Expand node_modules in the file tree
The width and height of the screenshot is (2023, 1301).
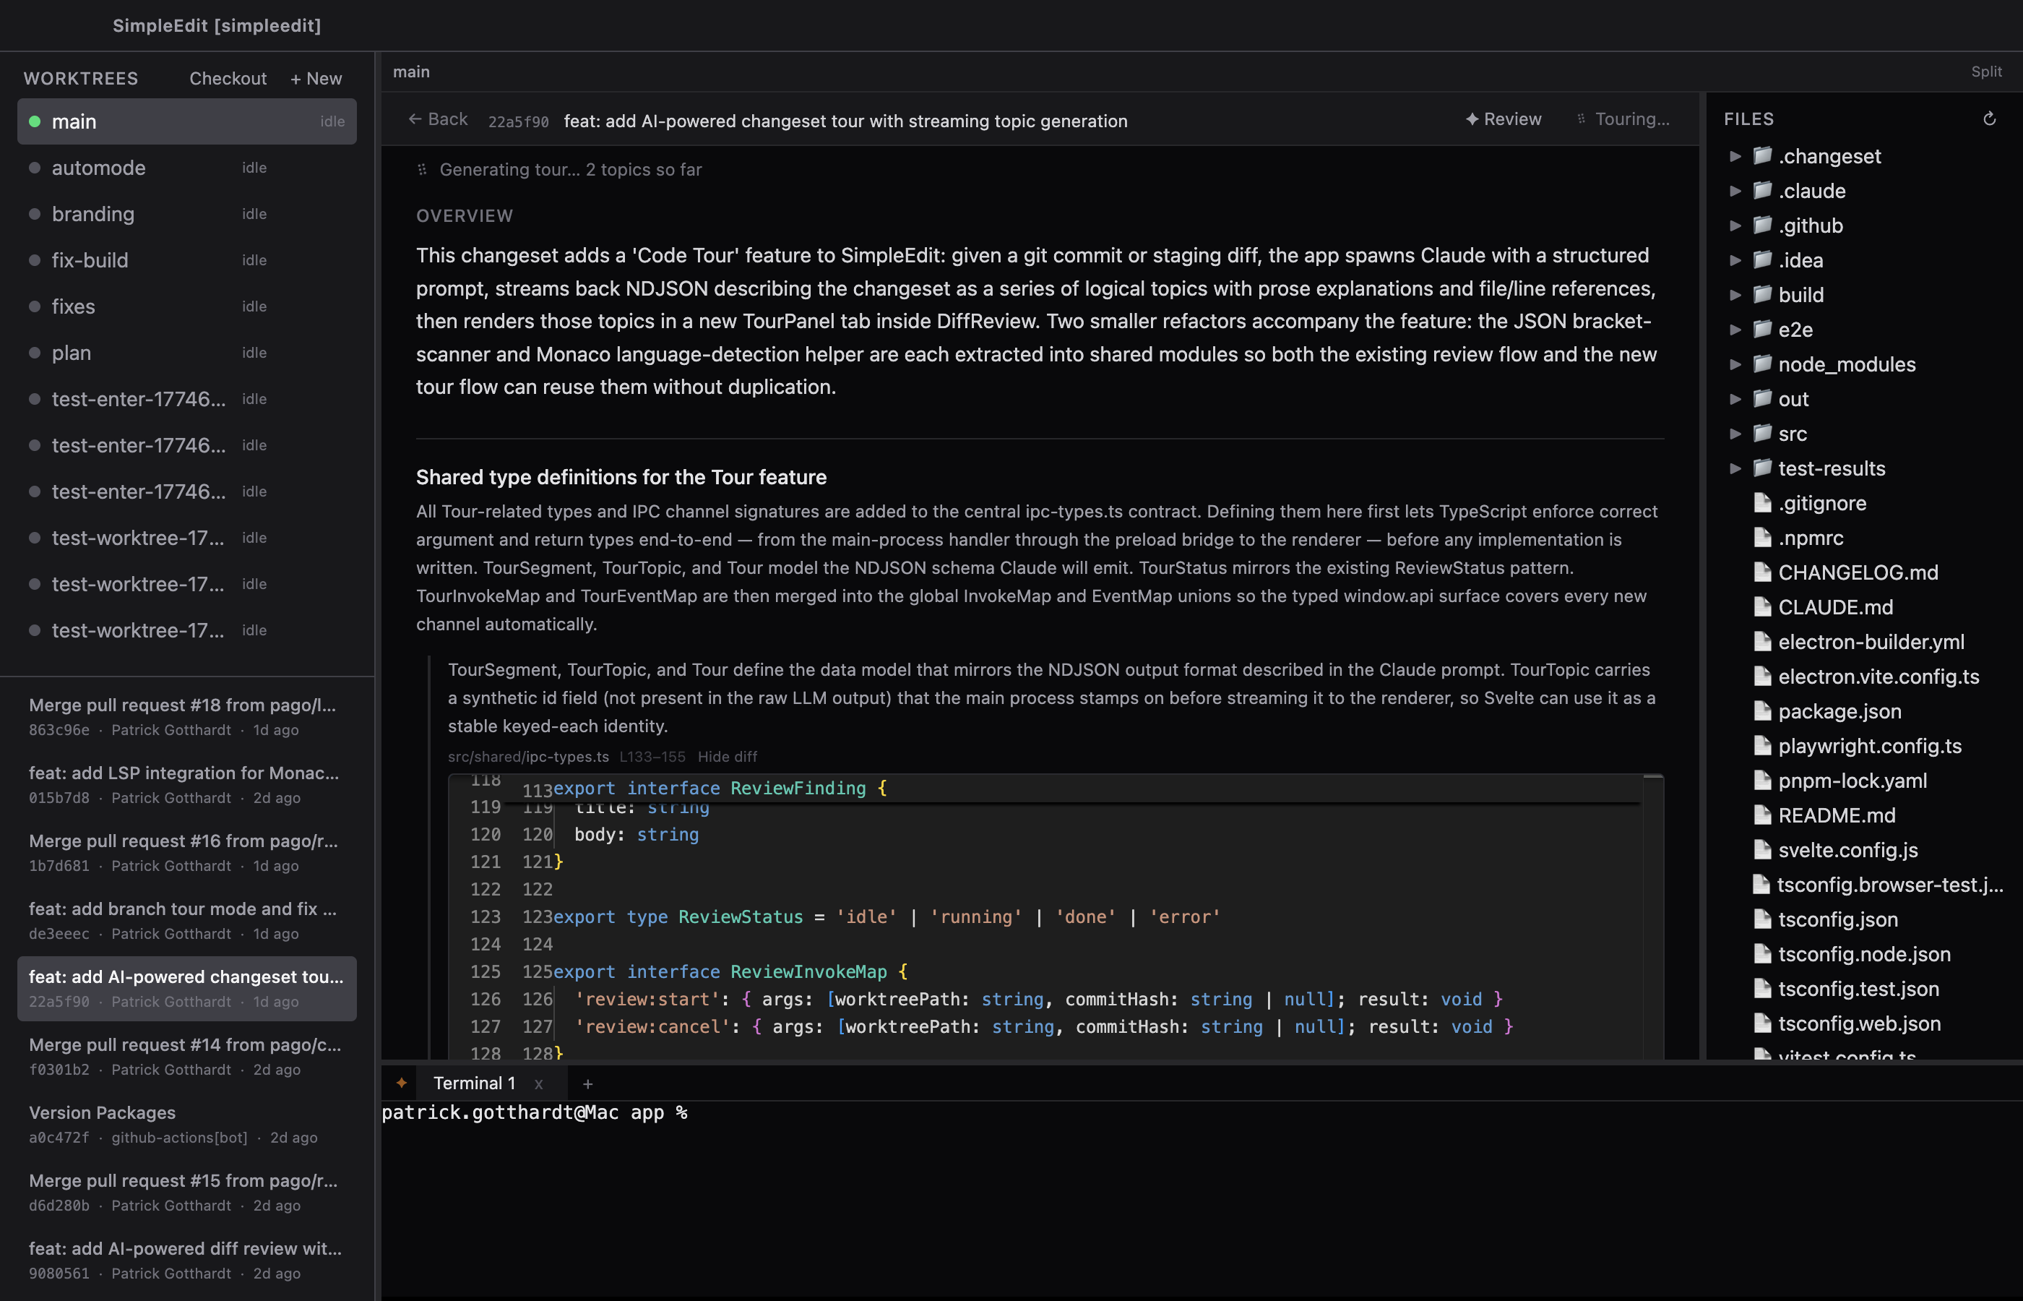[1736, 364]
